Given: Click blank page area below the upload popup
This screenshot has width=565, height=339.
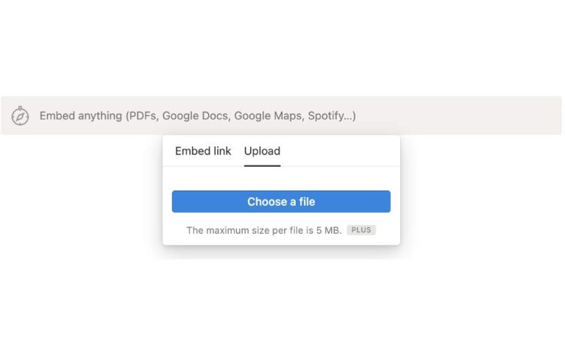Looking at the screenshot, I should click(x=282, y=294).
